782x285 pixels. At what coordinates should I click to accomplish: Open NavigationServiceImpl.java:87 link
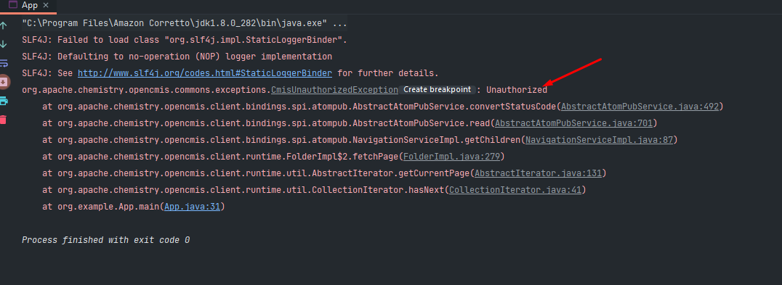click(599, 140)
